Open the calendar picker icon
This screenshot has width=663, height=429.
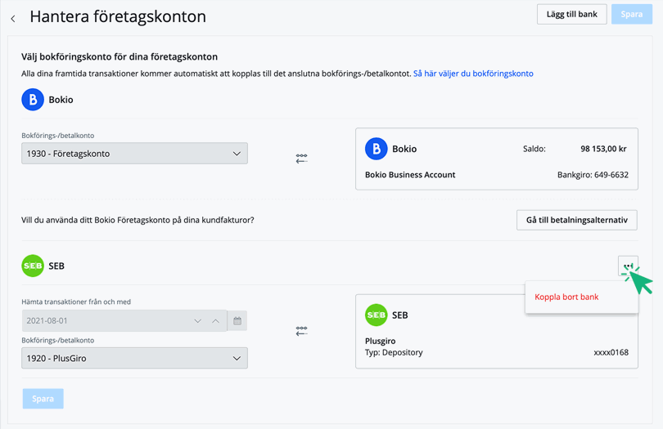pos(237,321)
